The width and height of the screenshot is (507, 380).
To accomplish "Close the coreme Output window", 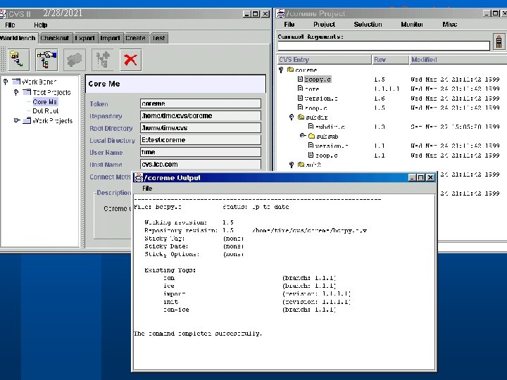I will pos(430,177).
